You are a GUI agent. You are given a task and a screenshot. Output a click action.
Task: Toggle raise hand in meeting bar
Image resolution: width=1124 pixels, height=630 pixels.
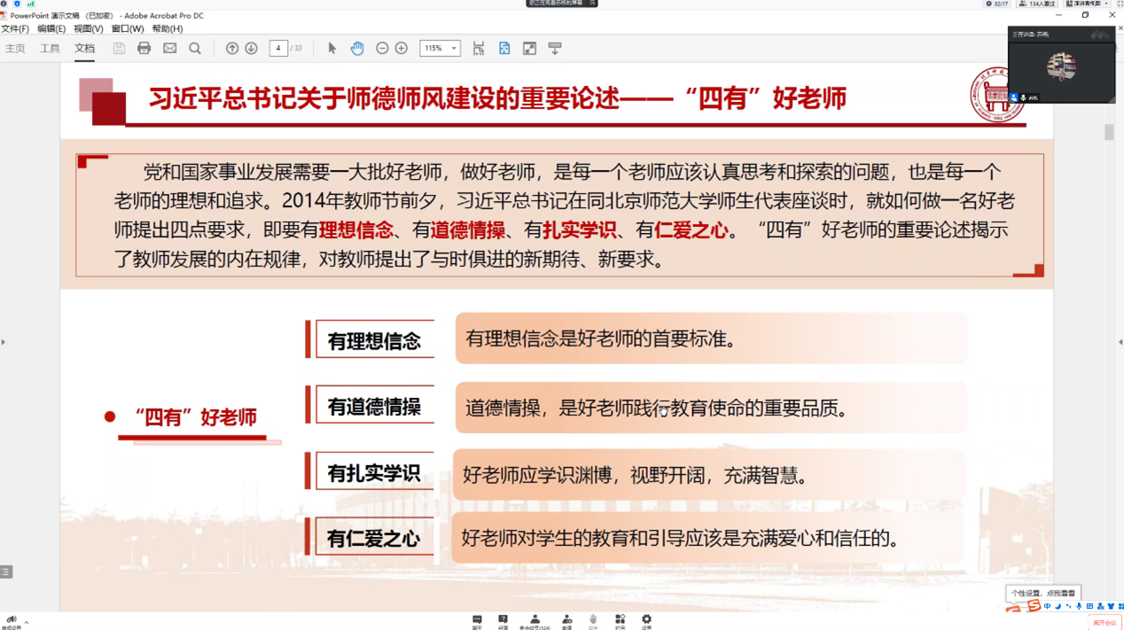point(593,620)
